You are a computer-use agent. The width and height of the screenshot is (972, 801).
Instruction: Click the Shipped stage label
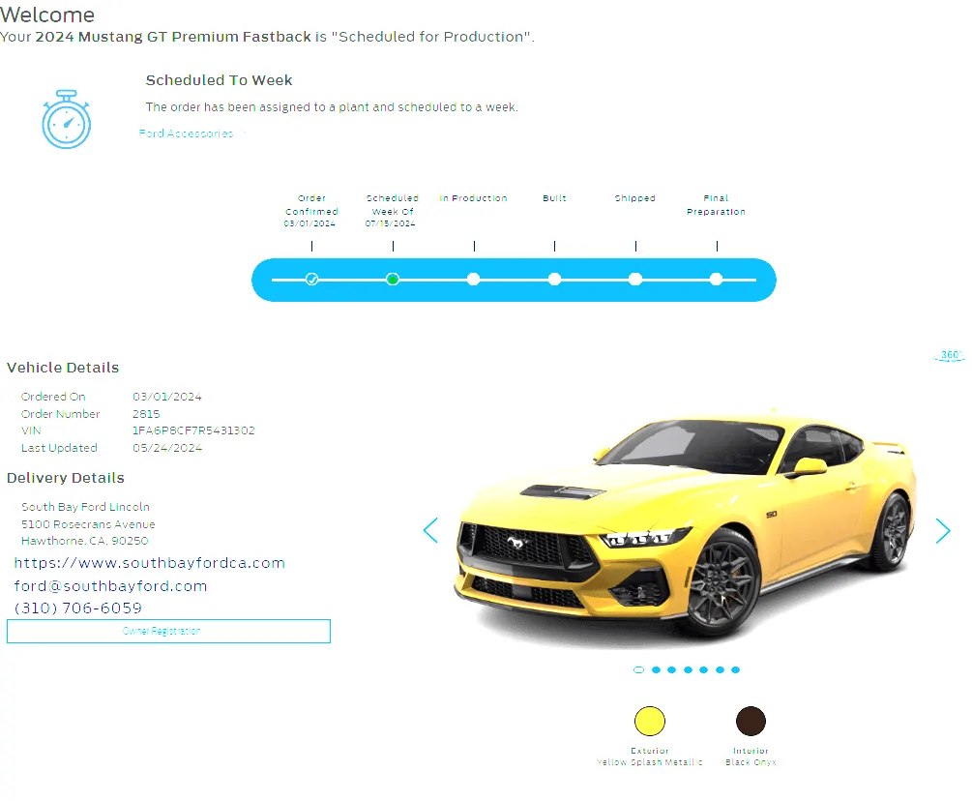tap(634, 198)
